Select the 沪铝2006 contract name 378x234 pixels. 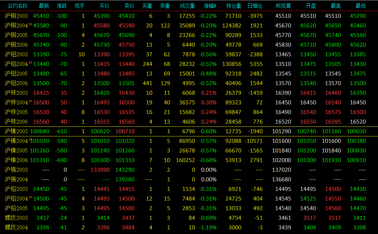tap(16, 83)
